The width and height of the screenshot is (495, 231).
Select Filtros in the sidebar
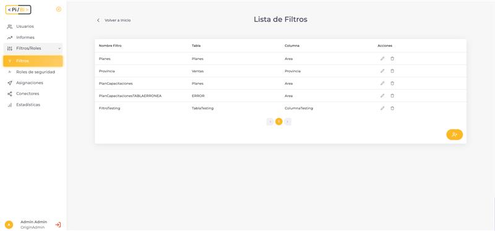click(33, 61)
